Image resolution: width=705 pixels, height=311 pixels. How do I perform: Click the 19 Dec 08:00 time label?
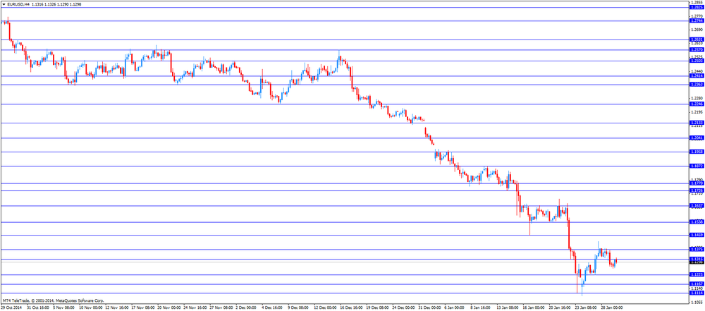[x=378, y=308]
